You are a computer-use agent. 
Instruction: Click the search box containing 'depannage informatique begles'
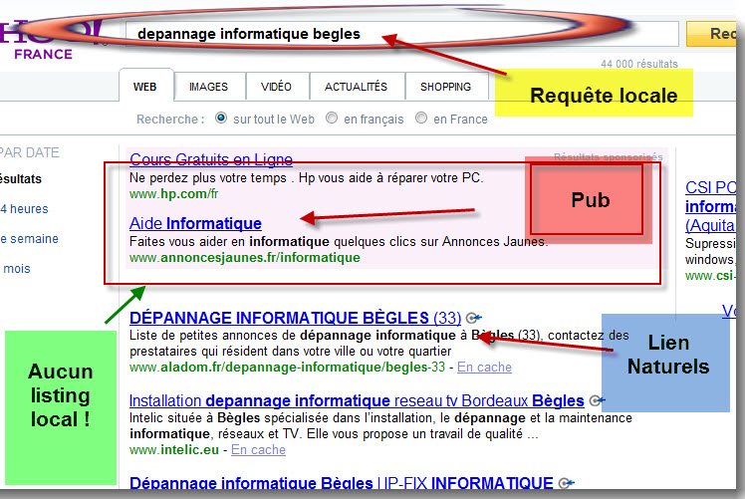coord(402,34)
